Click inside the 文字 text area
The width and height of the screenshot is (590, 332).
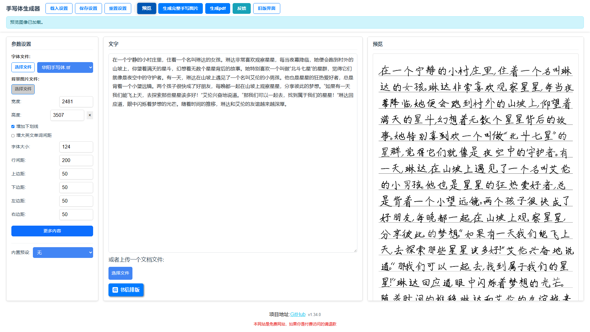click(233, 153)
